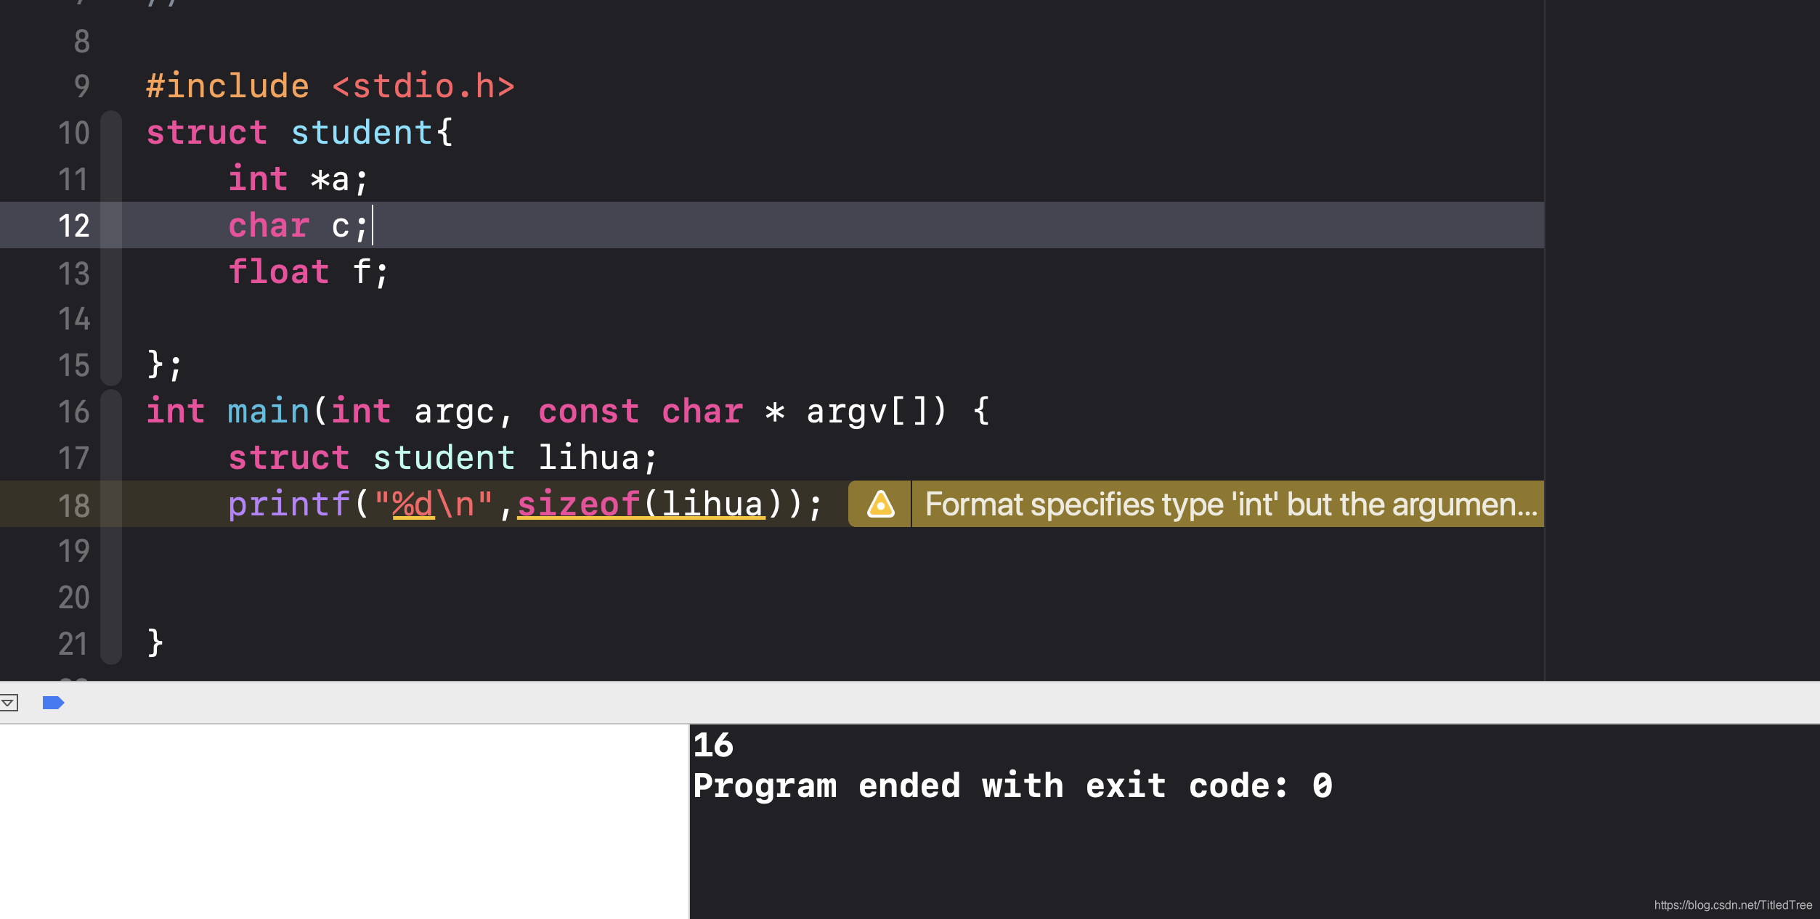Collapse the struct student code folding ribbon

111,247
